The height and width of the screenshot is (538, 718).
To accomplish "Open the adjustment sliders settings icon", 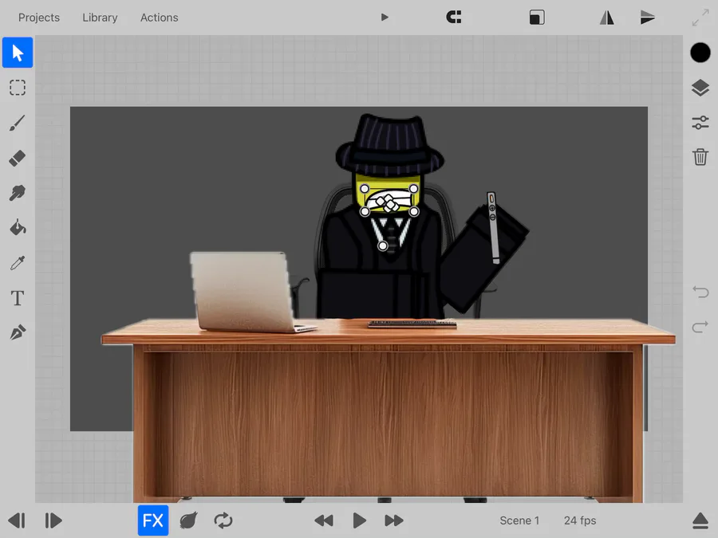I will [700, 123].
